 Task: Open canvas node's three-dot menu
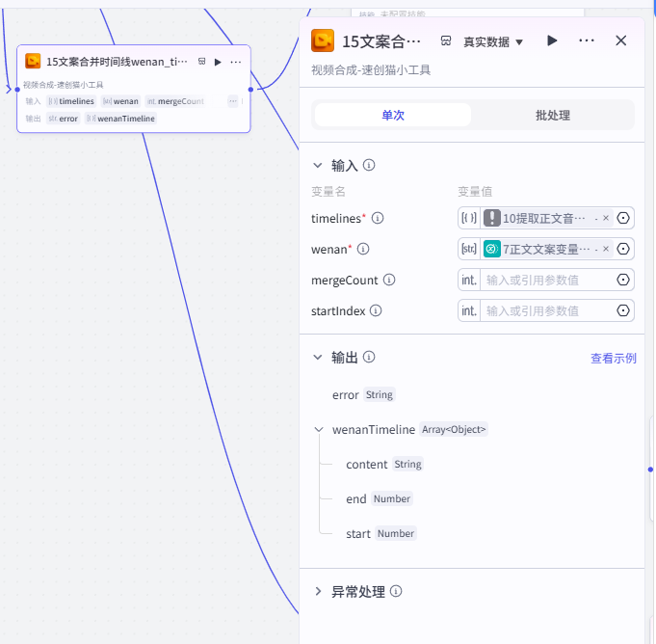236,62
